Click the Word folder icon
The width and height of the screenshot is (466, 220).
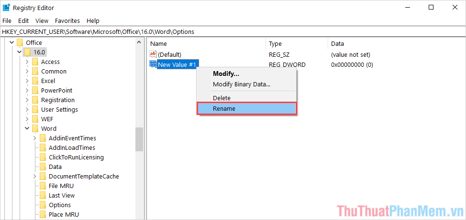(35, 128)
